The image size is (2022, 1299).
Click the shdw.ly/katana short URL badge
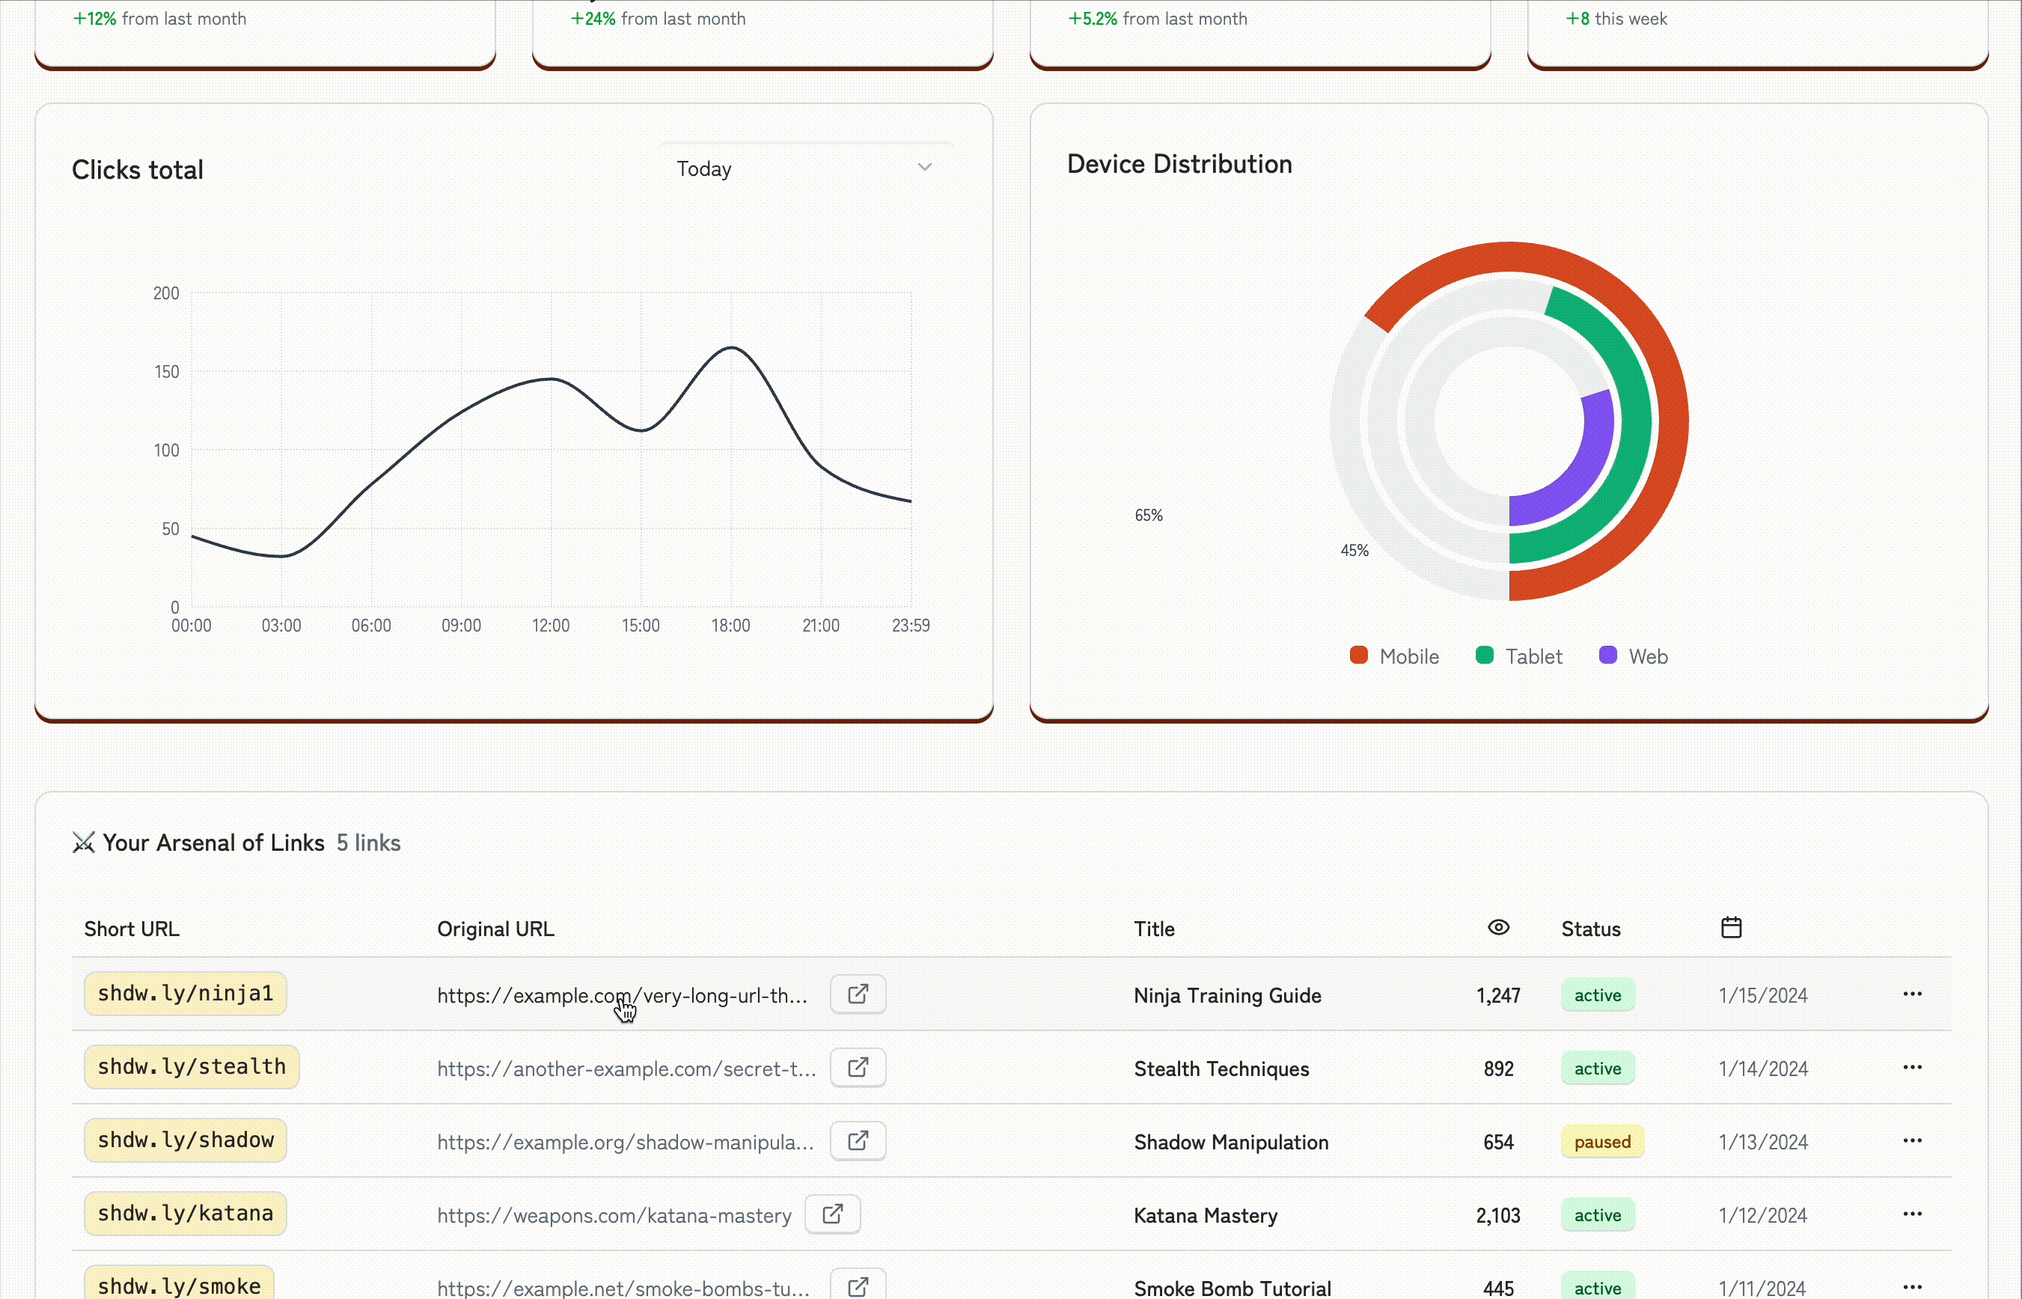coord(186,1214)
